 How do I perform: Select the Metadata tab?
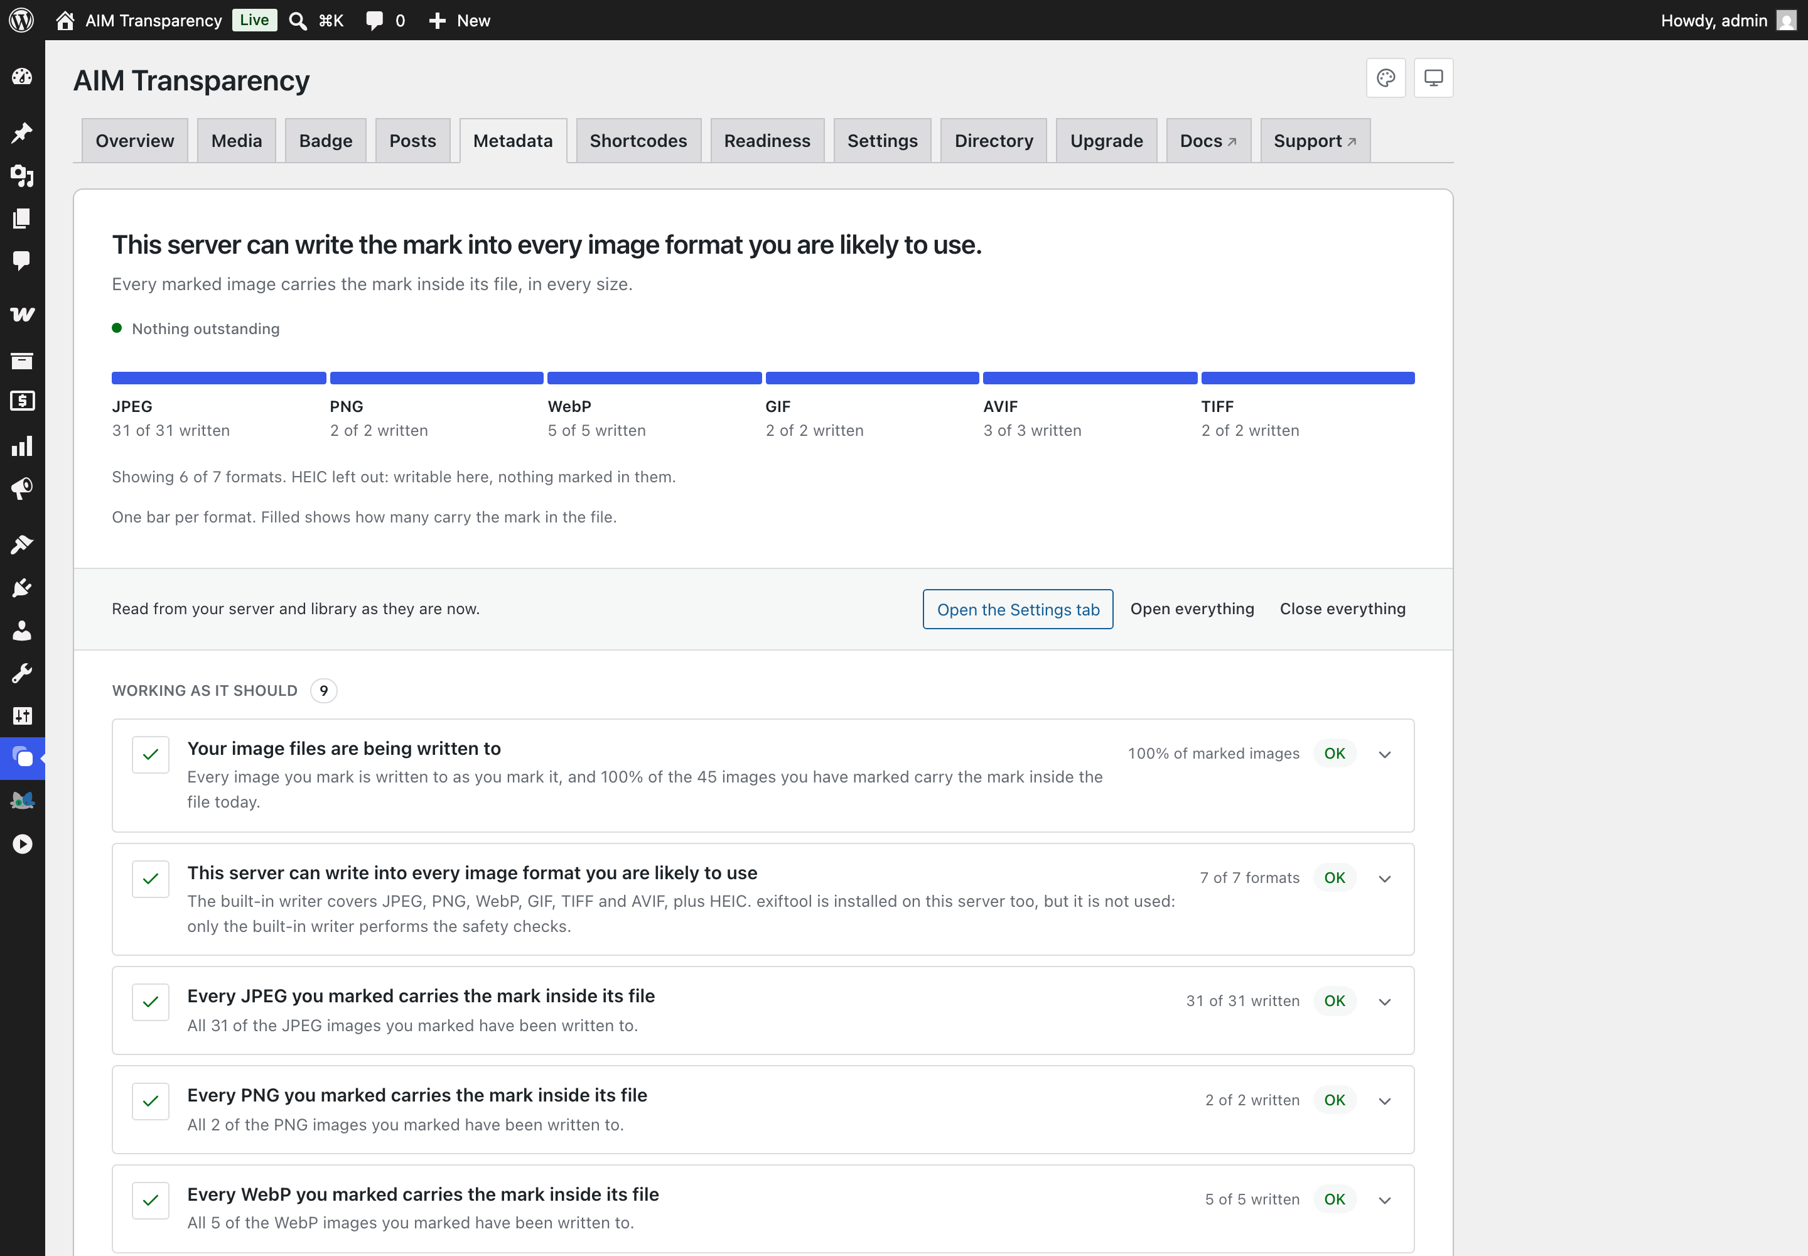[x=513, y=141]
